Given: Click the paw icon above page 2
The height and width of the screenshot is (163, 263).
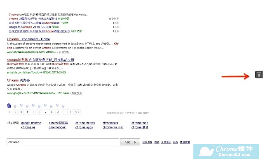Looking at the screenshot, I should click(15, 106).
